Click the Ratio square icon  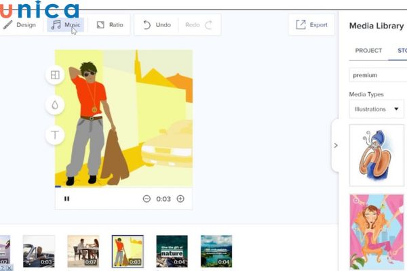click(x=100, y=25)
